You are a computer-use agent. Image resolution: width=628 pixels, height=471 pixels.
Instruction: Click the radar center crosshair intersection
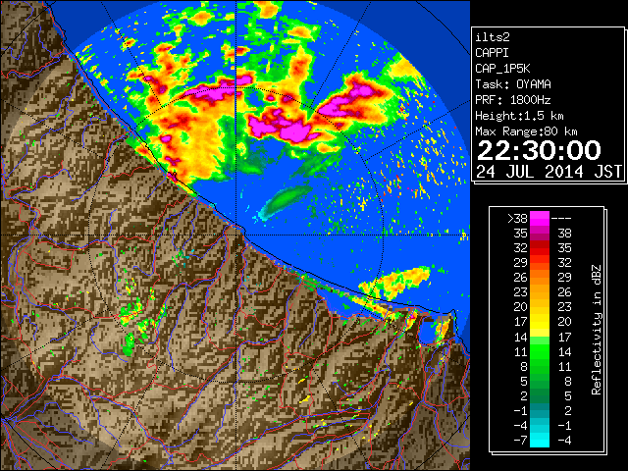tap(235, 235)
